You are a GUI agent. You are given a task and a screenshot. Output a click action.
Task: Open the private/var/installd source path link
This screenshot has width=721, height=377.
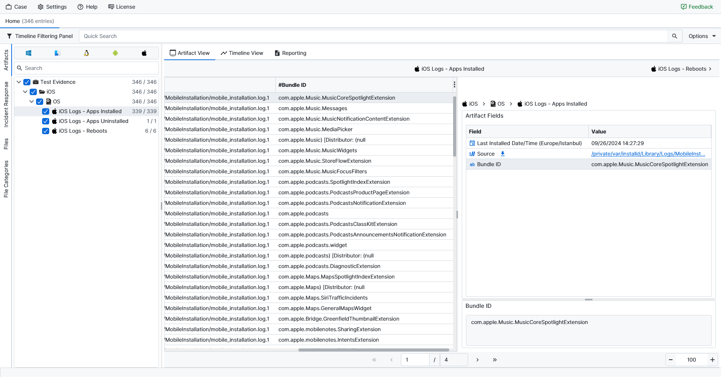648,154
